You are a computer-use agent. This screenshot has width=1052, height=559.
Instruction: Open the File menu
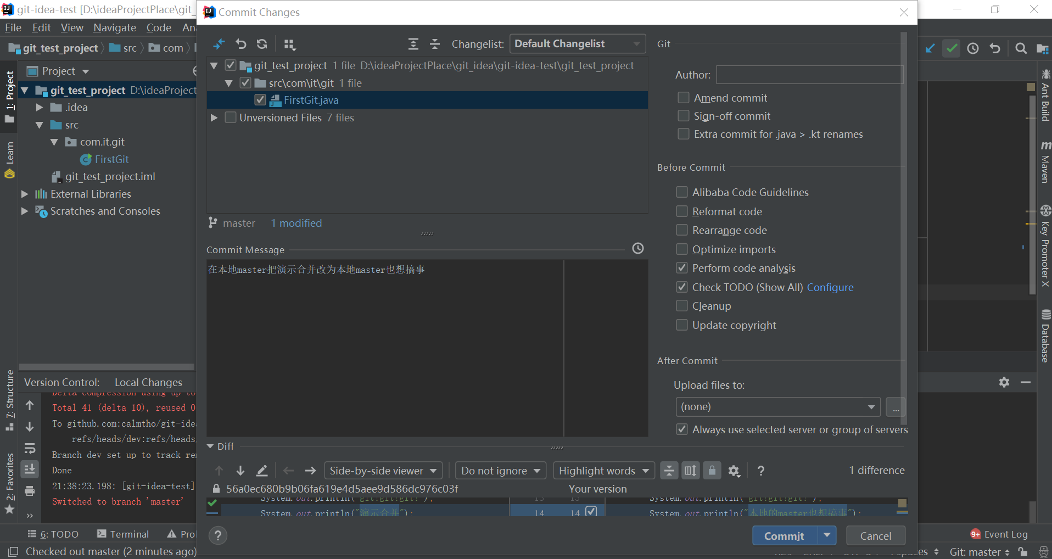[13, 27]
